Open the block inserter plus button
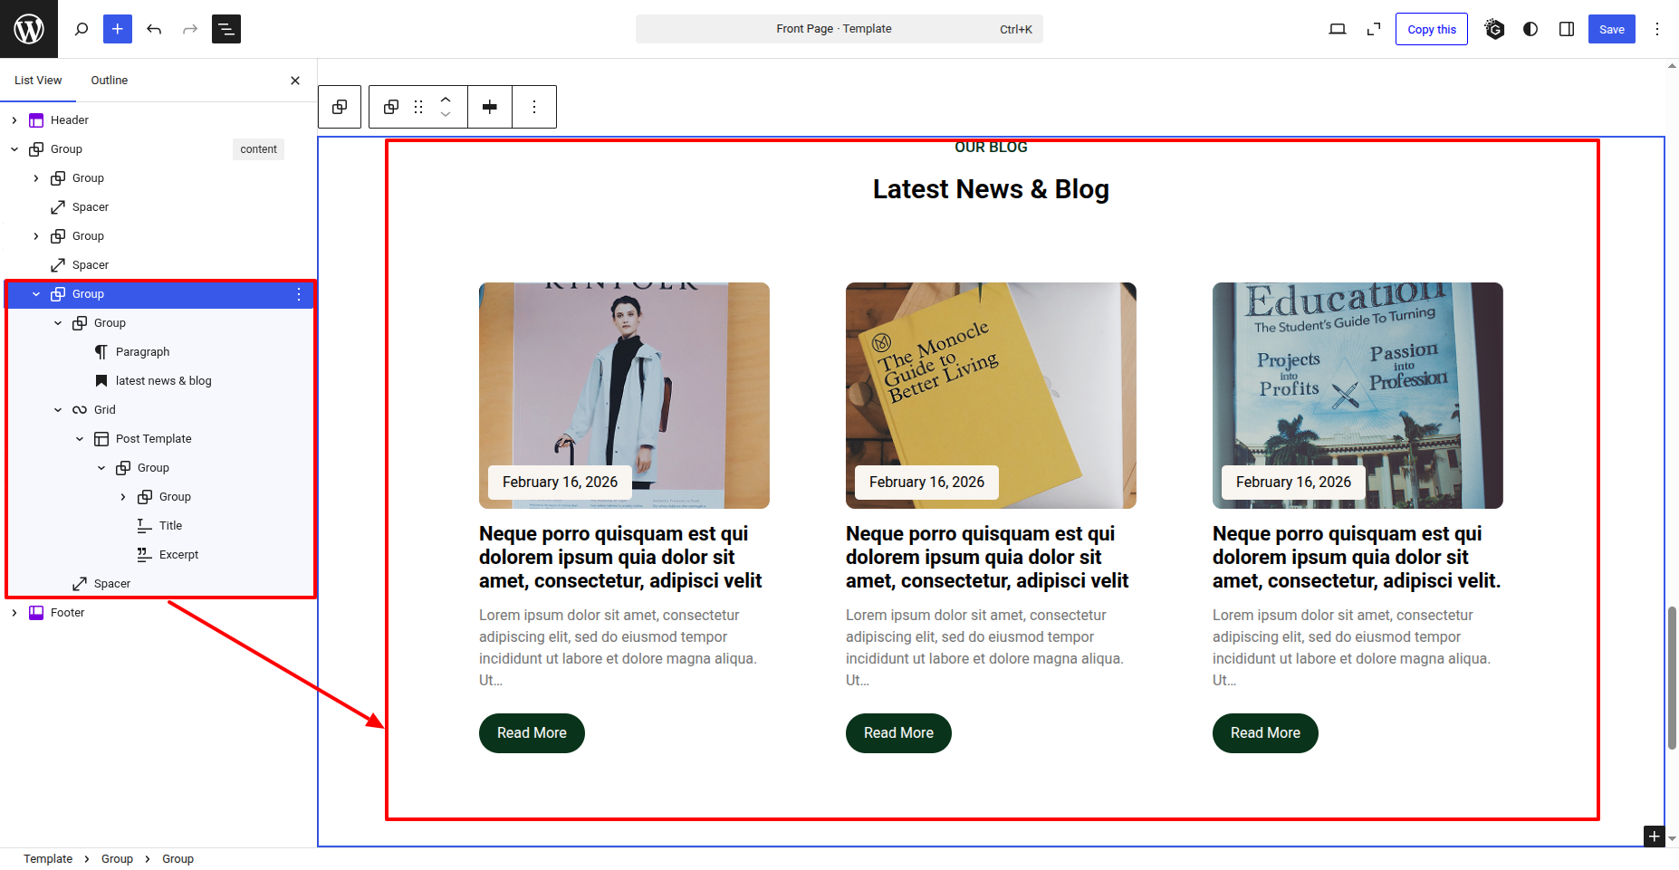This screenshot has height=870, width=1679. (118, 29)
